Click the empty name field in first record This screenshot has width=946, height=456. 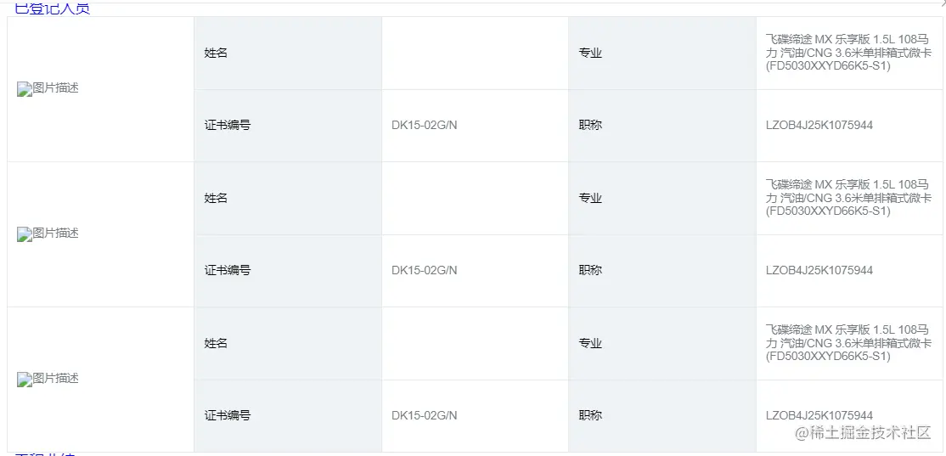[x=475, y=53]
